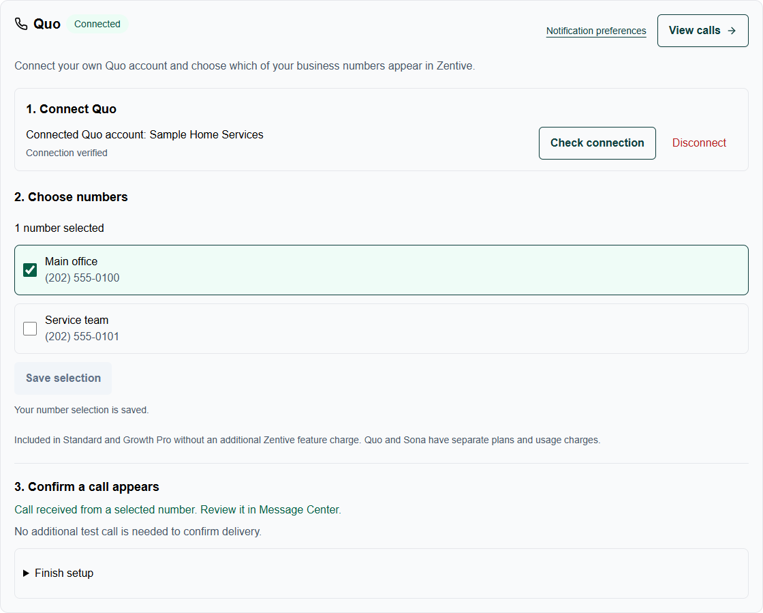Click the Quo phone icon
763x613 pixels.
21,24
